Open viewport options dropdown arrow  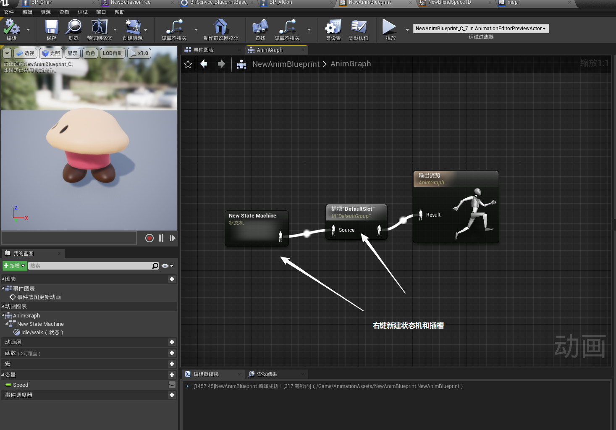[7, 53]
